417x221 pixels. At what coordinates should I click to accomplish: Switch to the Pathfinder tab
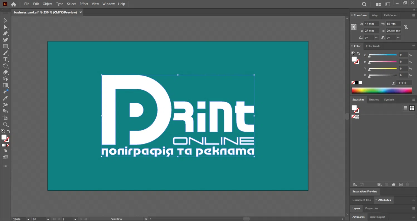pyautogui.click(x=390, y=15)
